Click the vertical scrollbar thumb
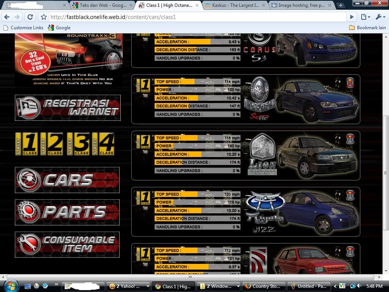This screenshot has height=292, width=389. pyautogui.click(x=386, y=173)
